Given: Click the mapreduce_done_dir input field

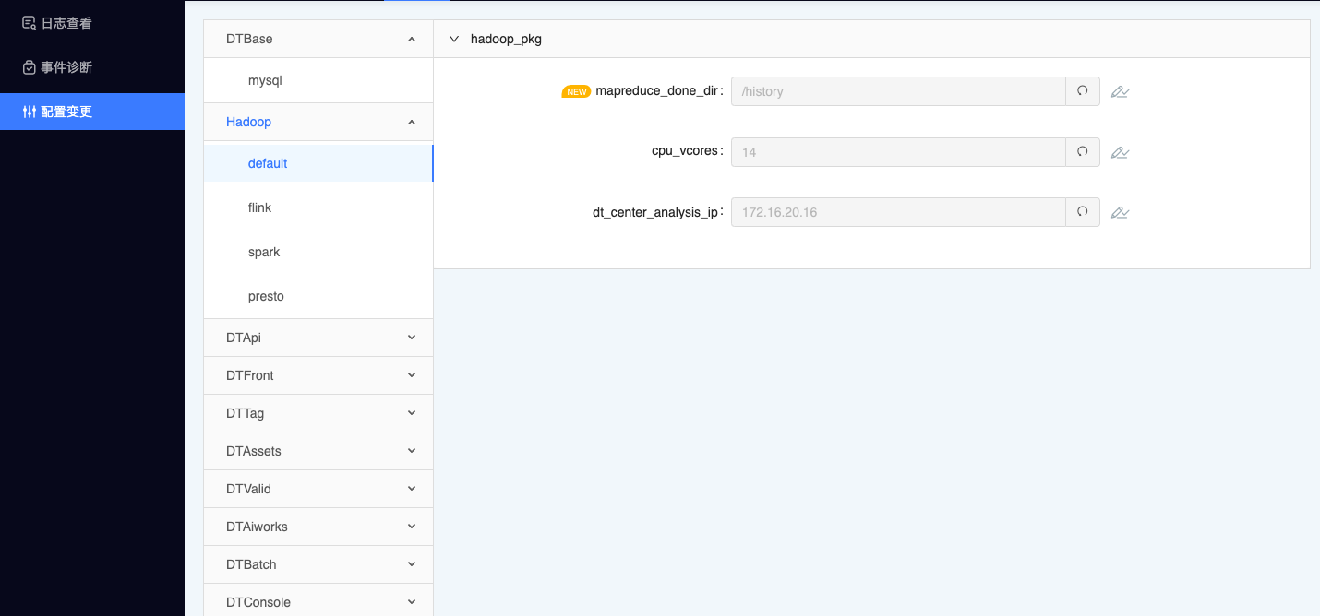Looking at the screenshot, I should pyautogui.click(x=897, y=91).
